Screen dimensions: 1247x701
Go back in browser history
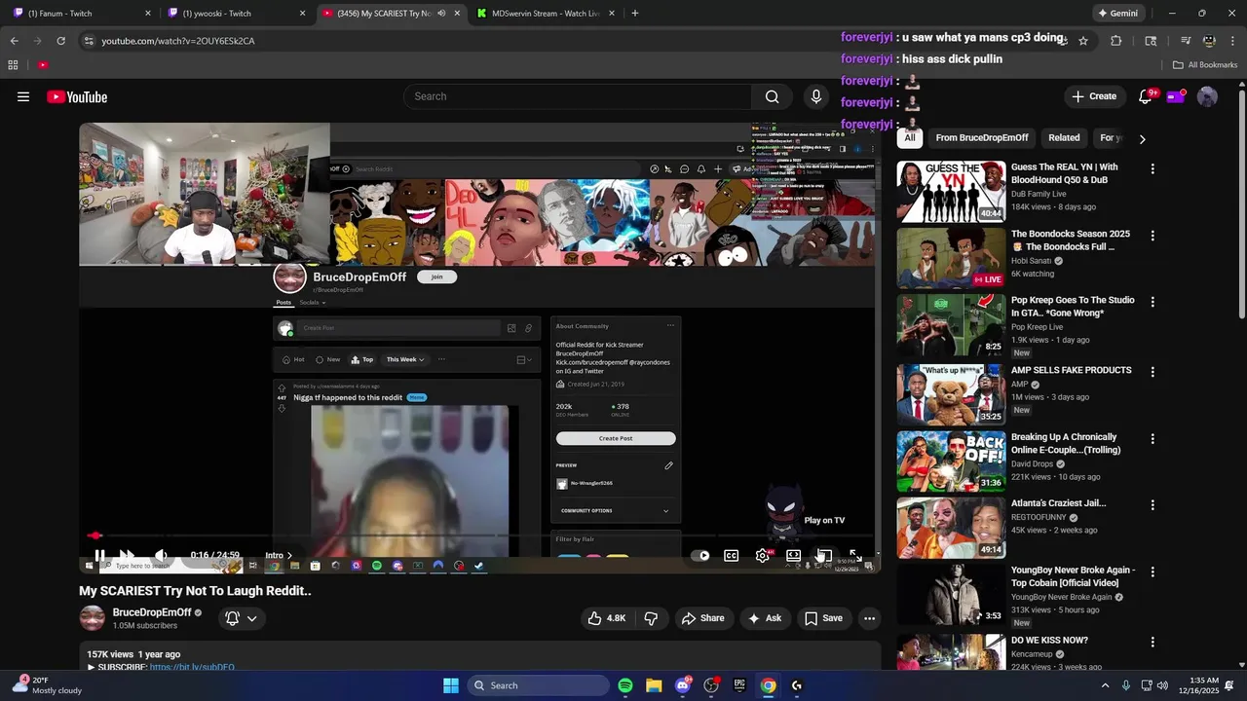14,41
